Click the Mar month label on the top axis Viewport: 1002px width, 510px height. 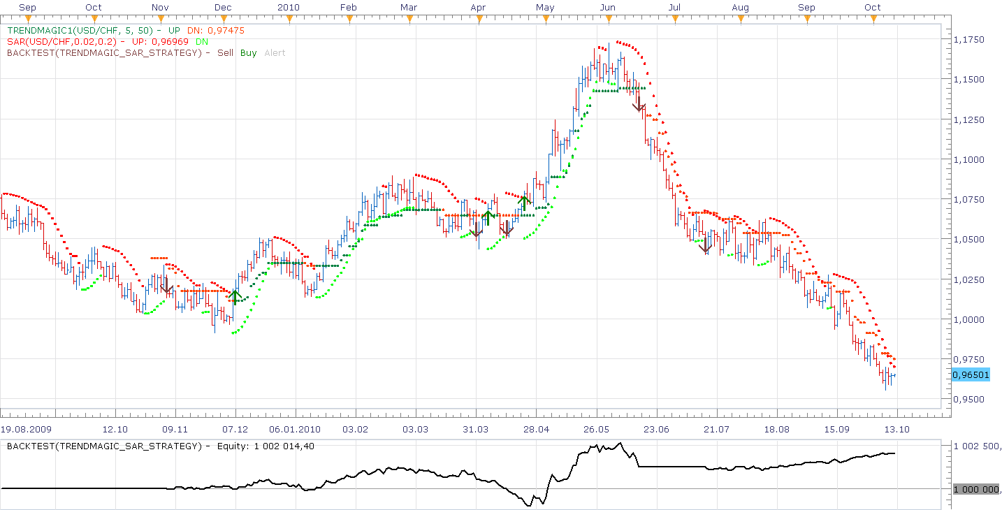(x=409, y=7)
